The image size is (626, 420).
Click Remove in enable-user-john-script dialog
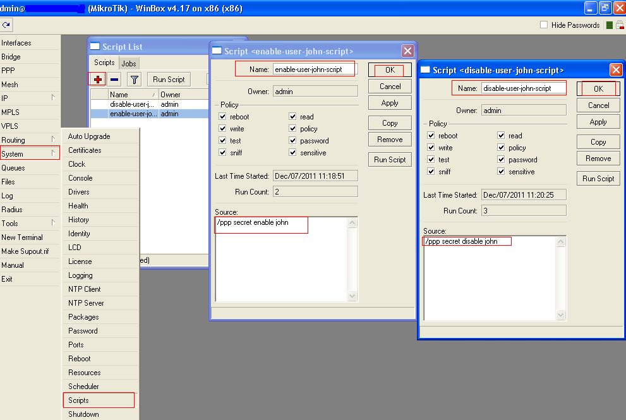390,140
